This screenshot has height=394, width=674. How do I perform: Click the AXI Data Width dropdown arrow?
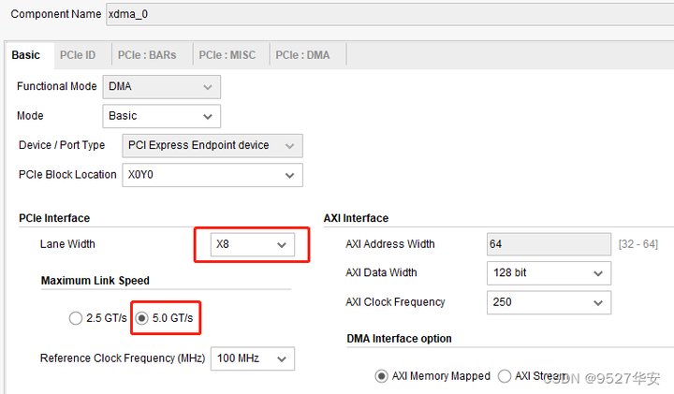click(598, 273)
